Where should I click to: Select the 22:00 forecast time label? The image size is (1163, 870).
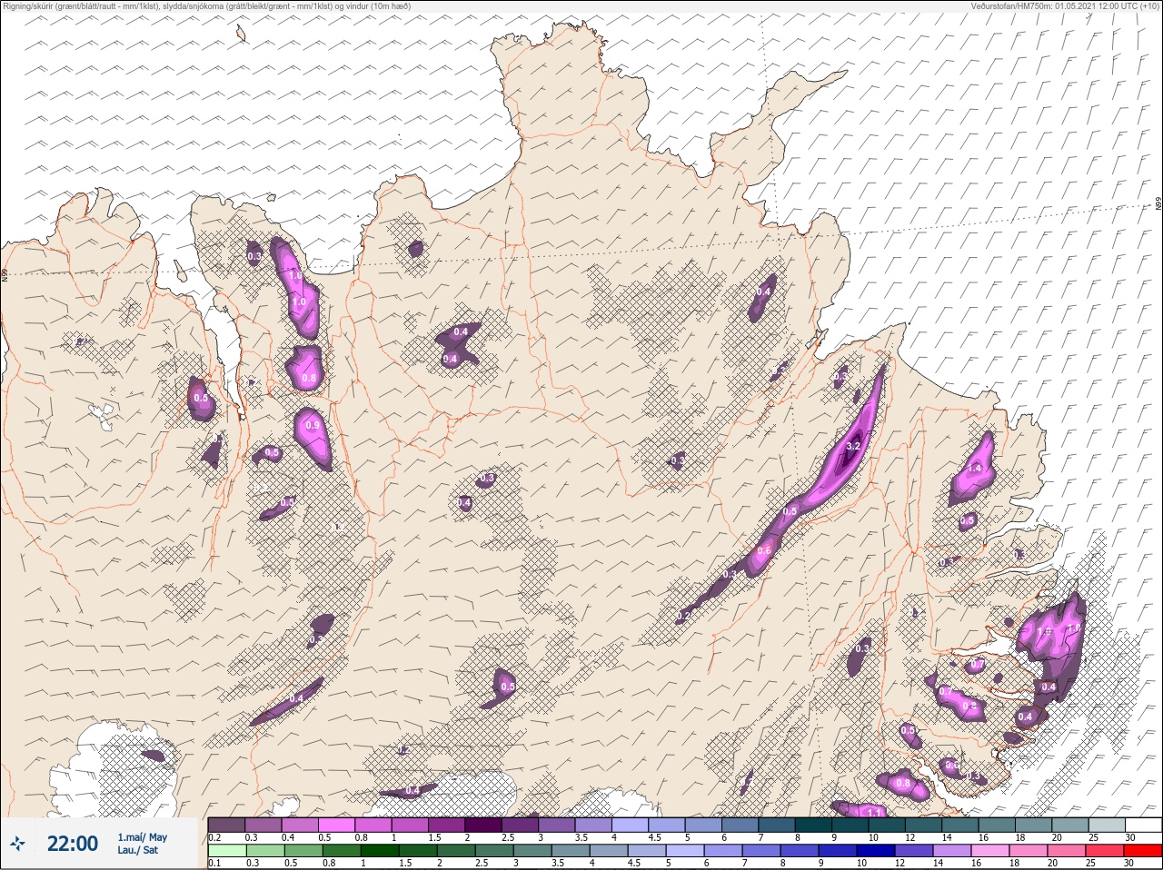73,844
